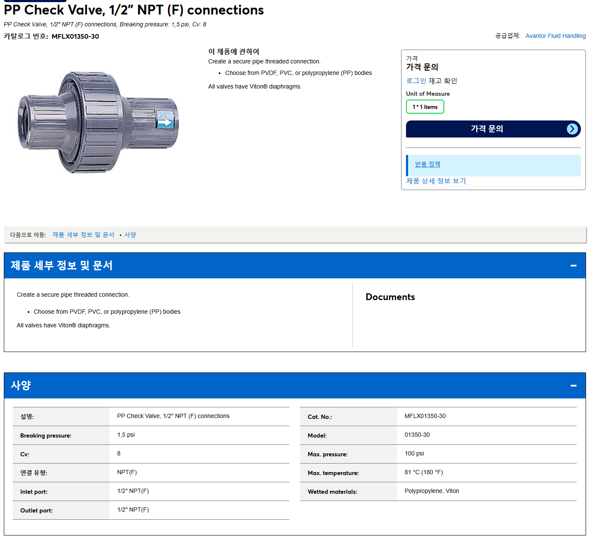This screenshot has width=589, height=544.
Task: Select the Max. temperature value 81 °C (180 °F)
Action: tap(423, 472)
